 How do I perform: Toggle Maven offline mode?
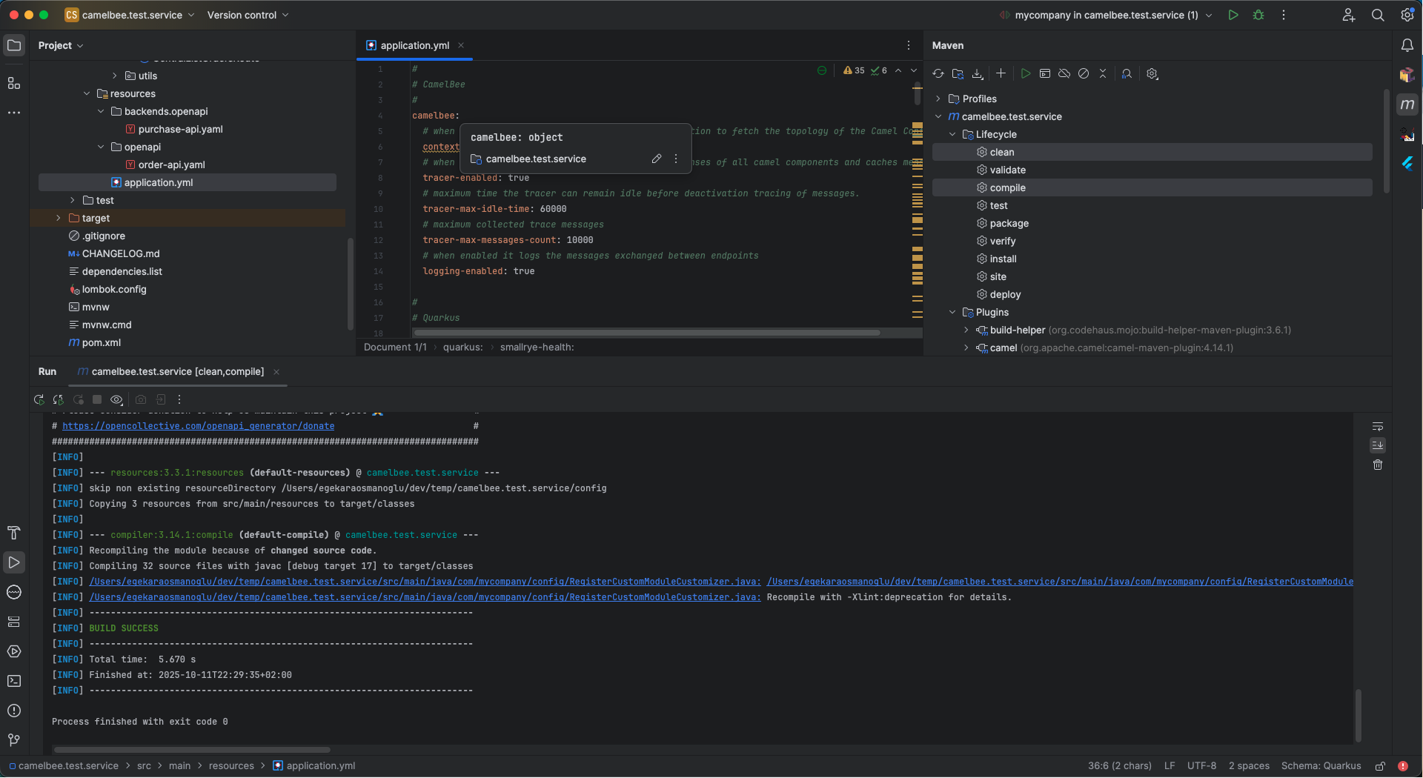tap(1065, 73)
